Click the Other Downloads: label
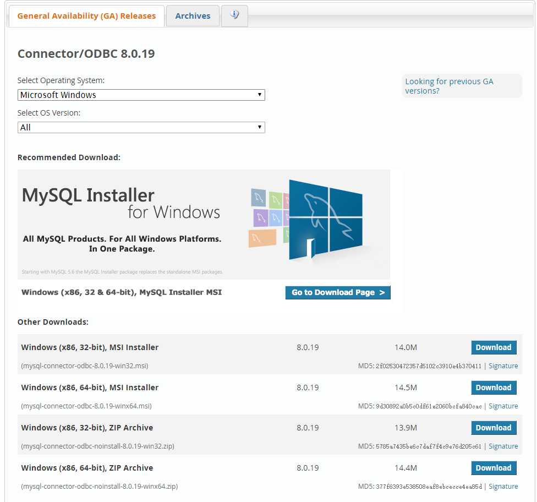Viewport: 537px width, 502px height. [53, 322]
